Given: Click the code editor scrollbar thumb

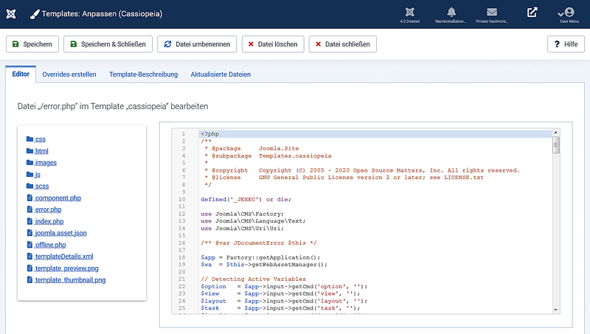Looking at the screenshot, I should [x=556, y=145].
